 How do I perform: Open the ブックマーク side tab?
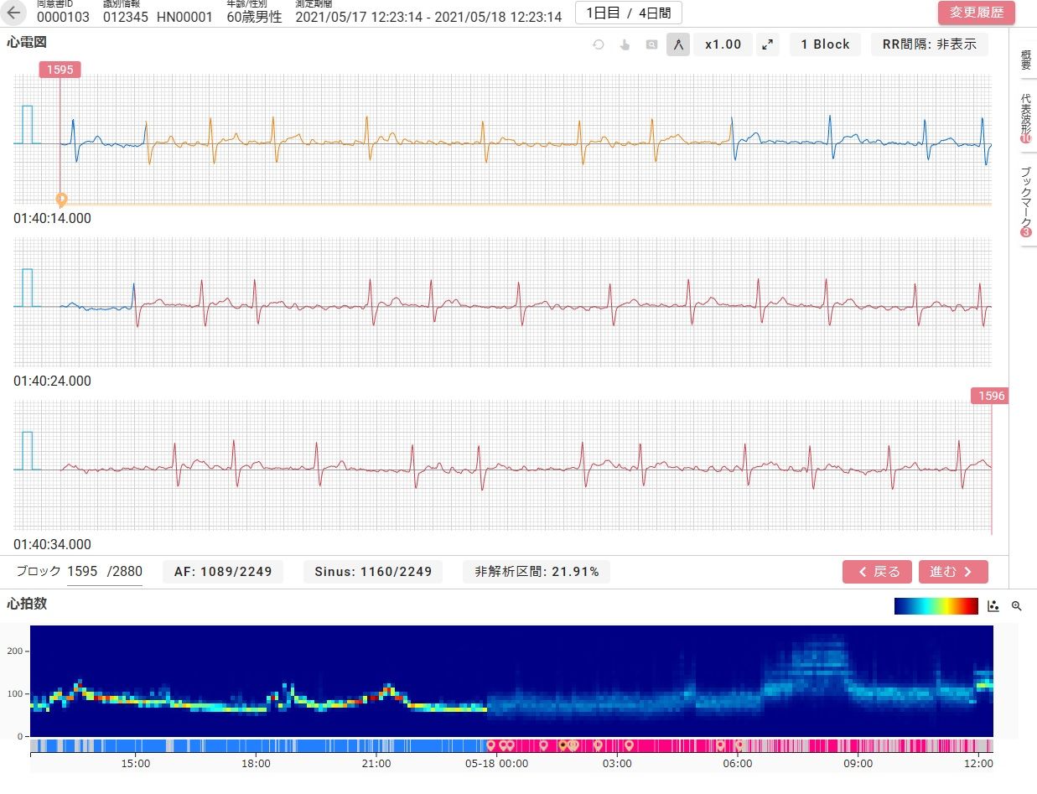tap(1025, 200)
